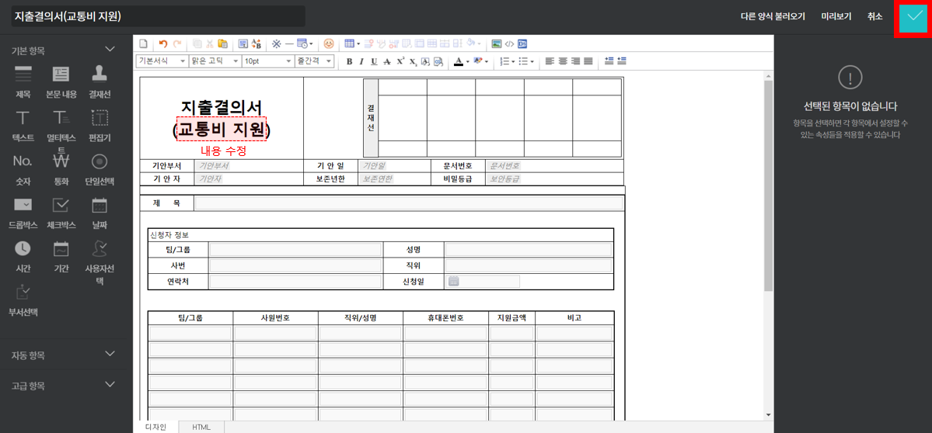Screen dimensions: 932x433
Task: Add the 부서선택 department selection item
Action: (23, 300)
